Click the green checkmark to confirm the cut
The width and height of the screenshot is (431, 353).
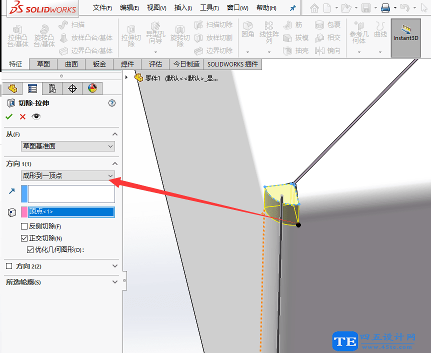coord(8,116)
